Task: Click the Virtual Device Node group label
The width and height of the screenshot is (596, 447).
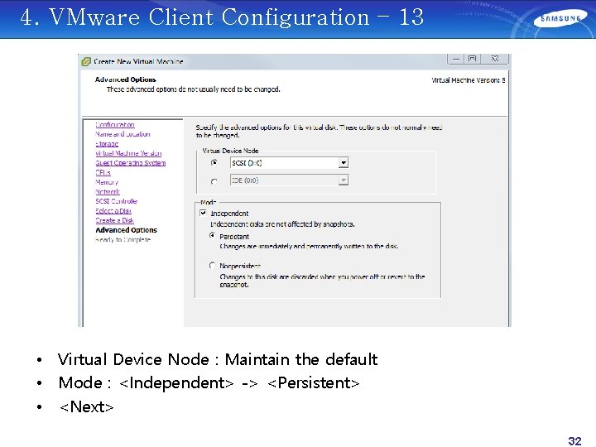Action: pyautogui.click(x=230, y=151)
